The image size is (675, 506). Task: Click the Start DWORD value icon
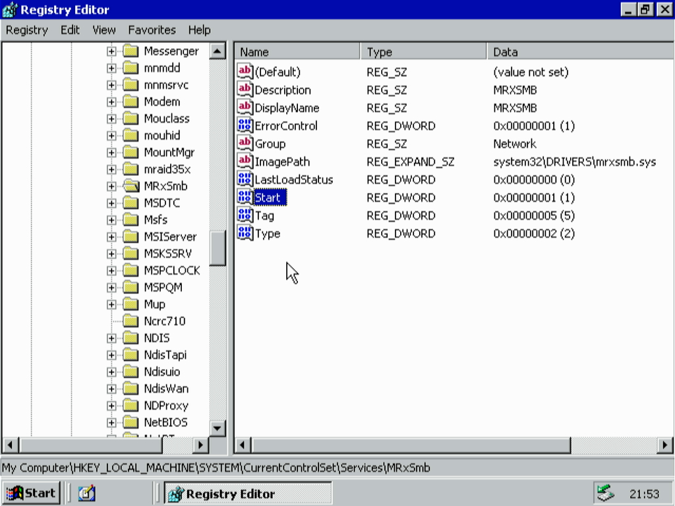(x=245, y=198)
